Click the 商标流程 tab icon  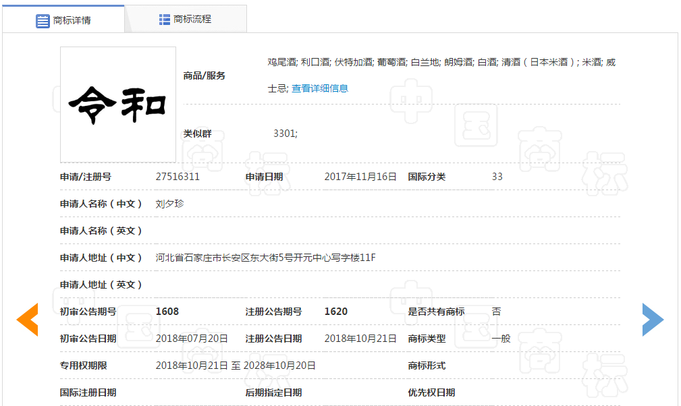[x=164, y=20]
